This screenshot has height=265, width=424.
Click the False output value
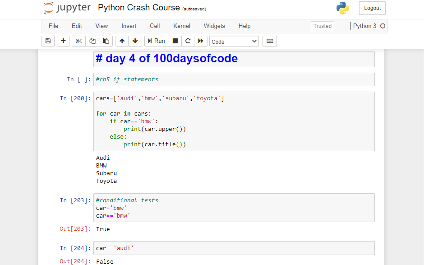105,261
